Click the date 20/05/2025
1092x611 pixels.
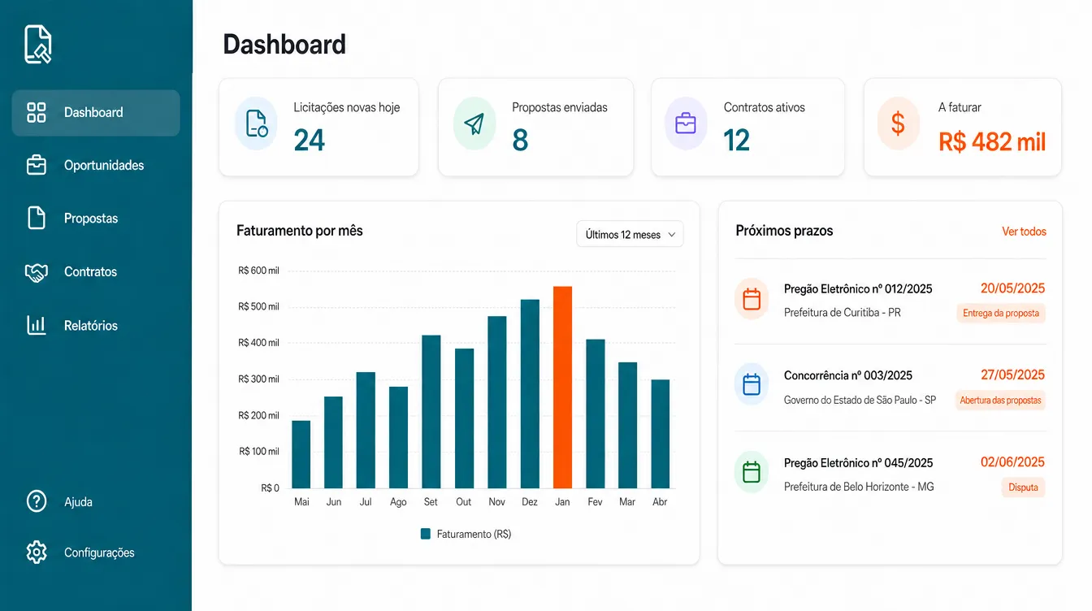click(1012, 288)
